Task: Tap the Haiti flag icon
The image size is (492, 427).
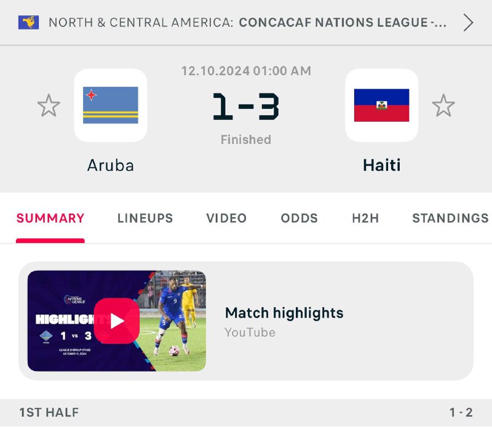Action: [x=381, y=105]
